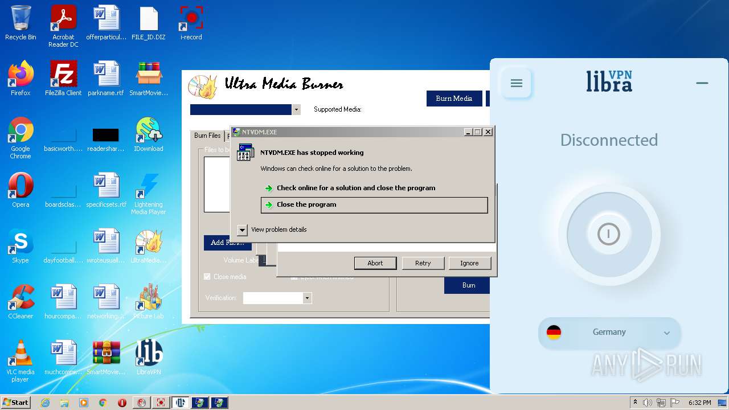Toggle the Close media checkbox
The image size is (729, 410).
click(207, 277)
